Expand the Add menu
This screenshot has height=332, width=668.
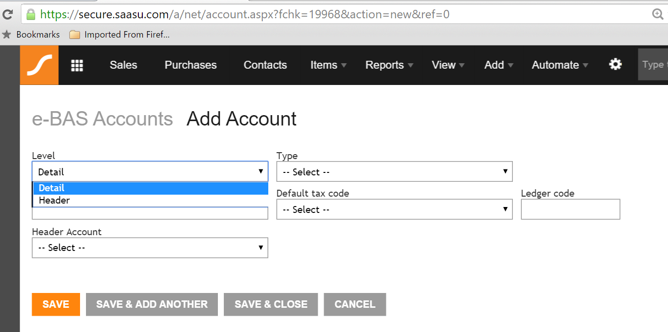tap(499, 65)
